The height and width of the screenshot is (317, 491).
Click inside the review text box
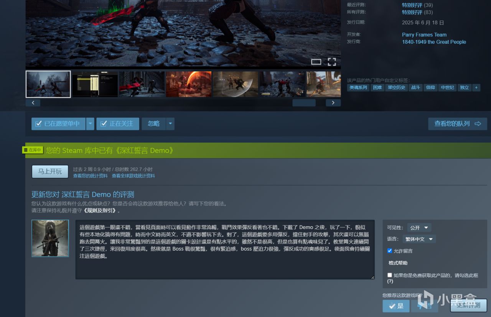click(x=225, y=250)
